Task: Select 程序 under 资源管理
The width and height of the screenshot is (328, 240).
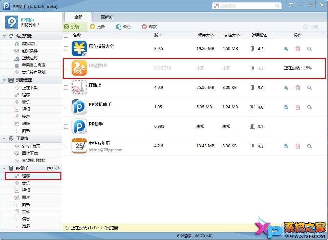Action: coord(26,95)
